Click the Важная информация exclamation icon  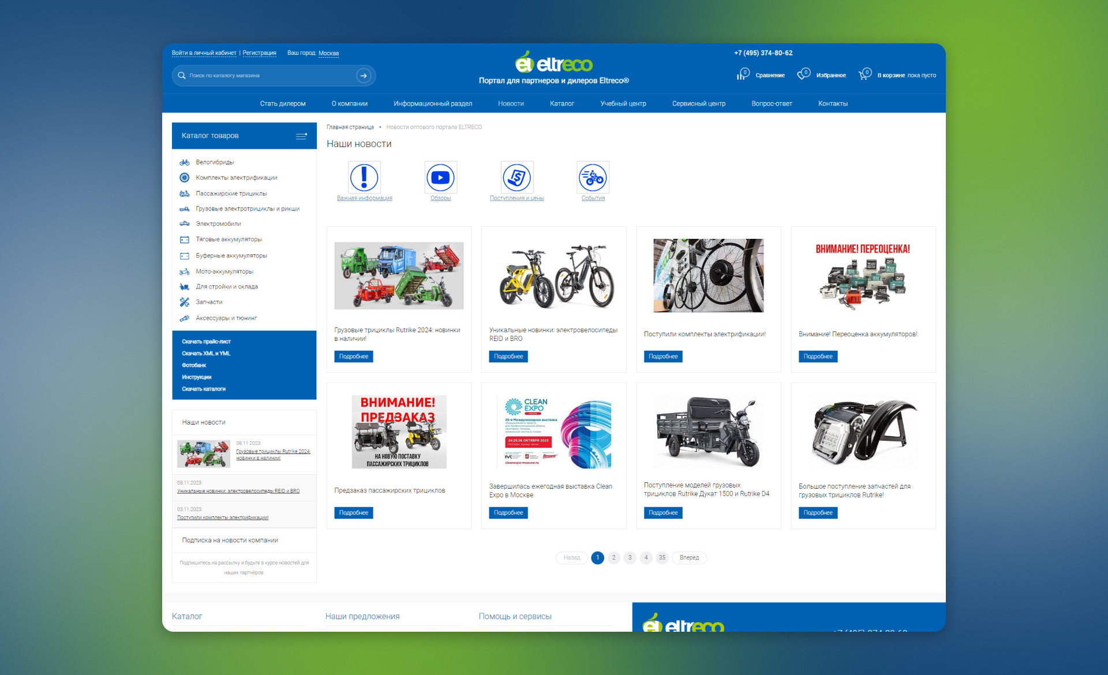click(x=364, y=177)
